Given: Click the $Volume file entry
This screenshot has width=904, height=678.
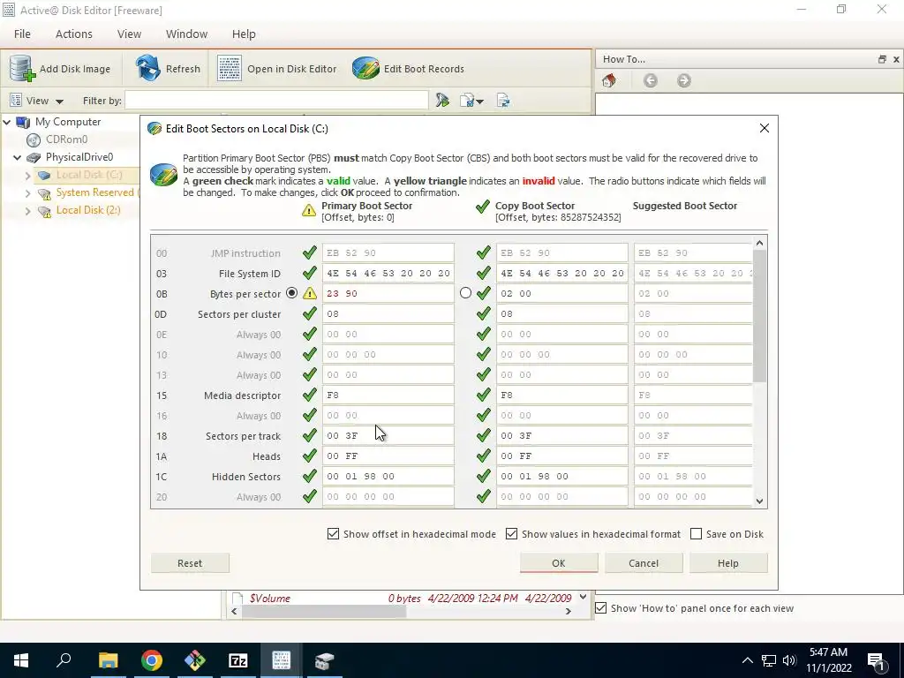Looking at the screenshot, I should [270, 599].
